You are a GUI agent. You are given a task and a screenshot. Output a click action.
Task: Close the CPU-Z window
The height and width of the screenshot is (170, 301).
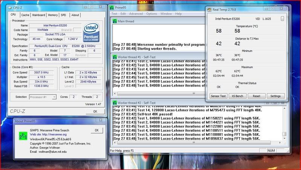pos(100,7)
